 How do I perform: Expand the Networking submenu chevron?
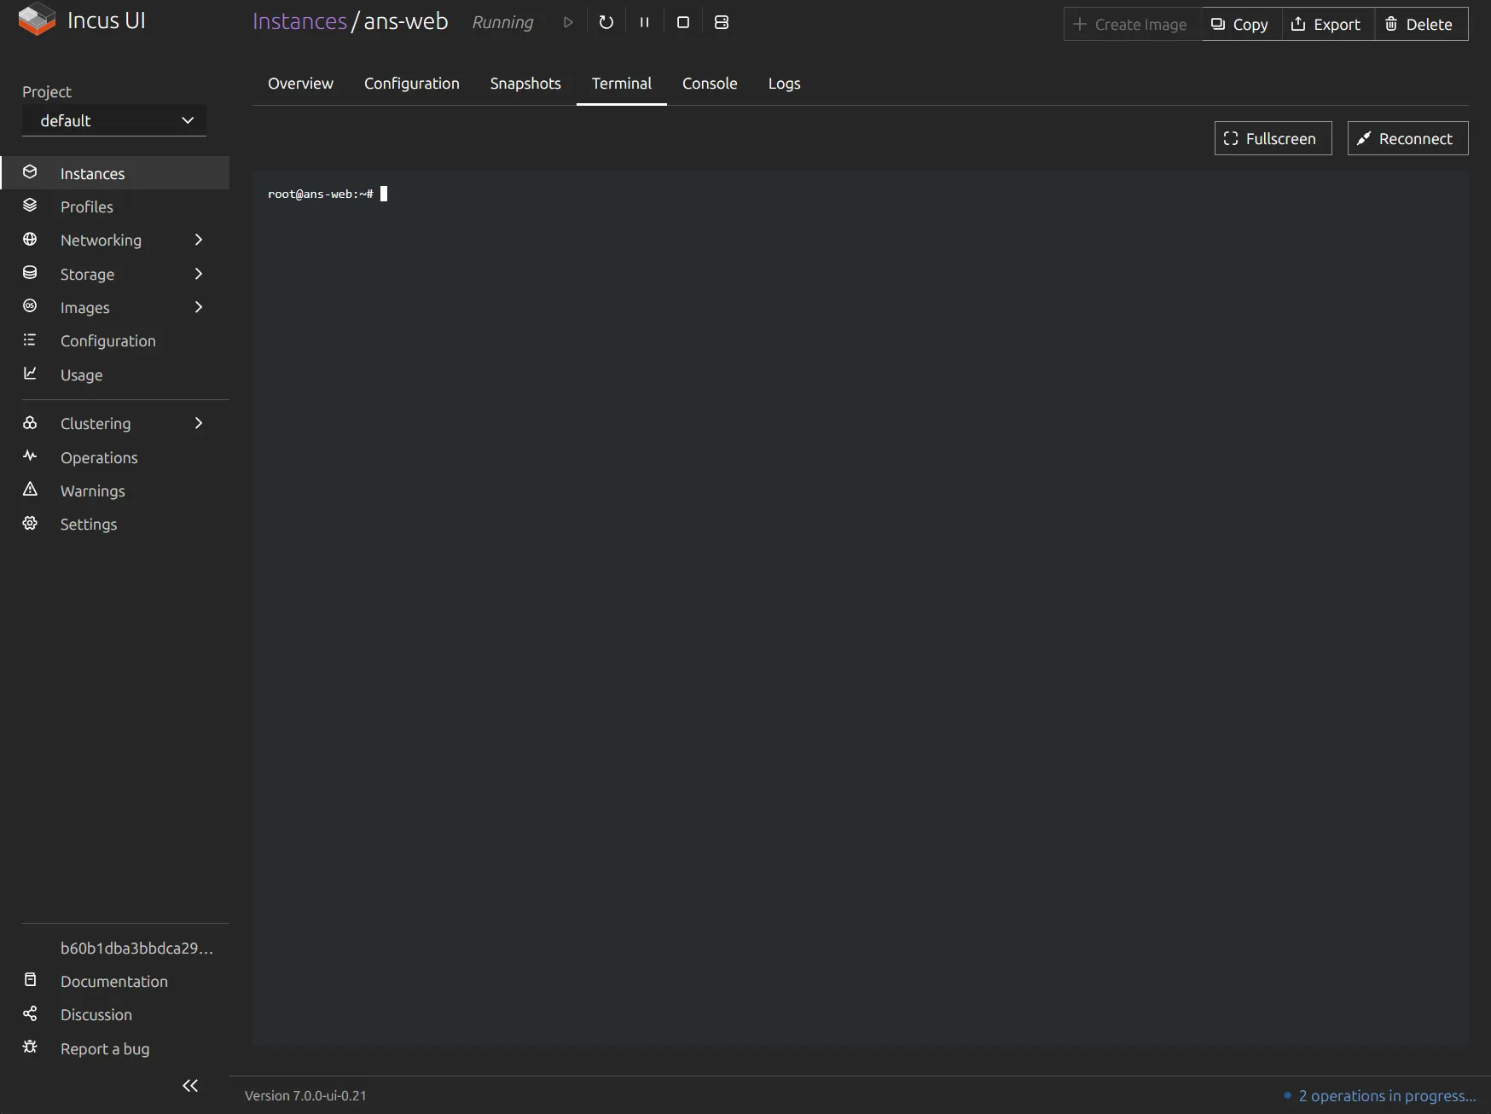(199, 240)
